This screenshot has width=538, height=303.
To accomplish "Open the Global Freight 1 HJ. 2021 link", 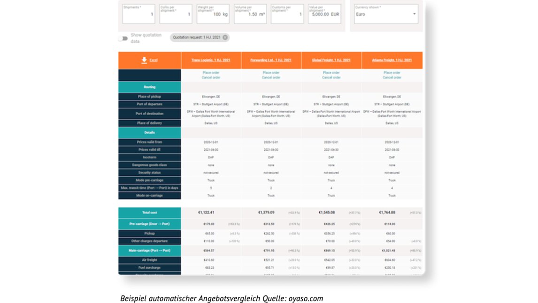I will pos(331,60).
